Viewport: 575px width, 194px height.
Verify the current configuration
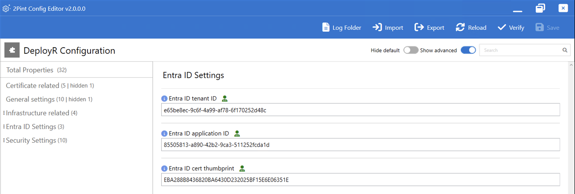[511, 27]
